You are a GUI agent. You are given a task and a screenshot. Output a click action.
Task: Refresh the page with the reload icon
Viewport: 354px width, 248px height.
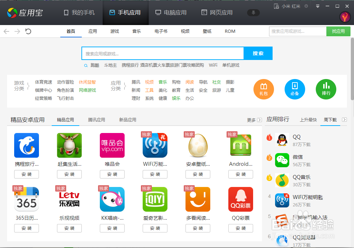point(28,31)
